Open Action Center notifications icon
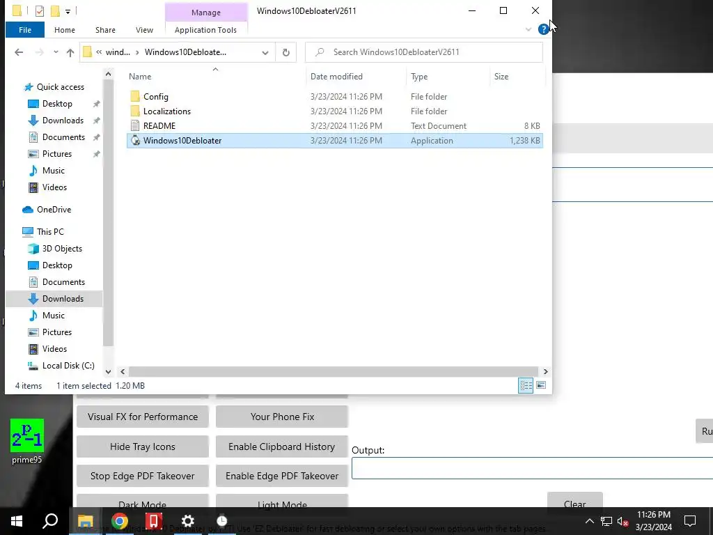This screenshot has height=535, width=713. tap(690, 521)
